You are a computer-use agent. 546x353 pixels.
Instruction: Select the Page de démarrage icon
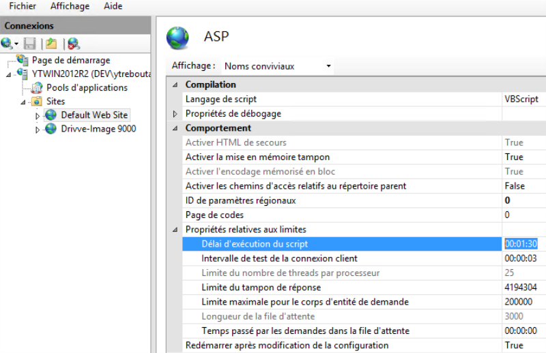tap(23, 61)
